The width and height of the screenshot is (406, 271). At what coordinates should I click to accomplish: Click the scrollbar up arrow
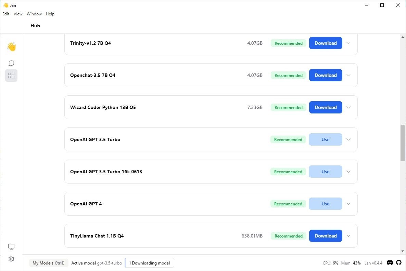(403, 37)
